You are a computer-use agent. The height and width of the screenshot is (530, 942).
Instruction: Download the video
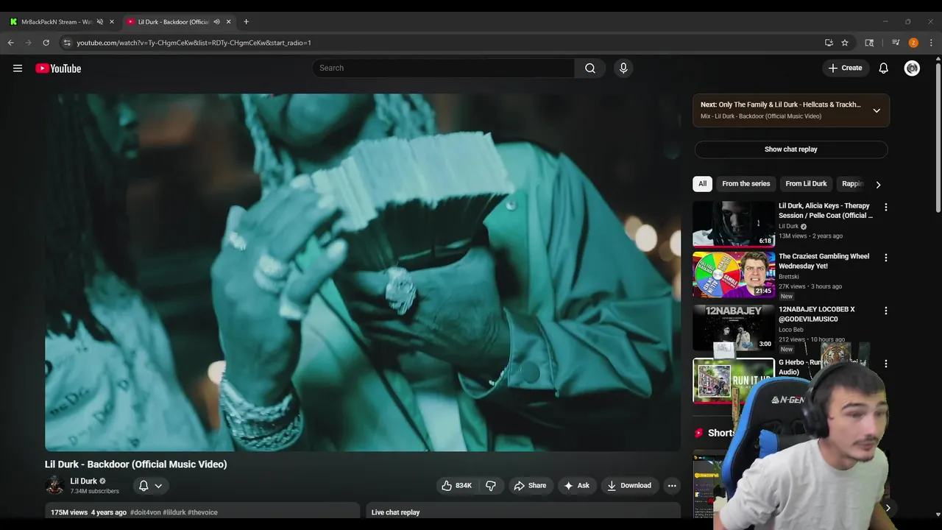pos(629,486)
